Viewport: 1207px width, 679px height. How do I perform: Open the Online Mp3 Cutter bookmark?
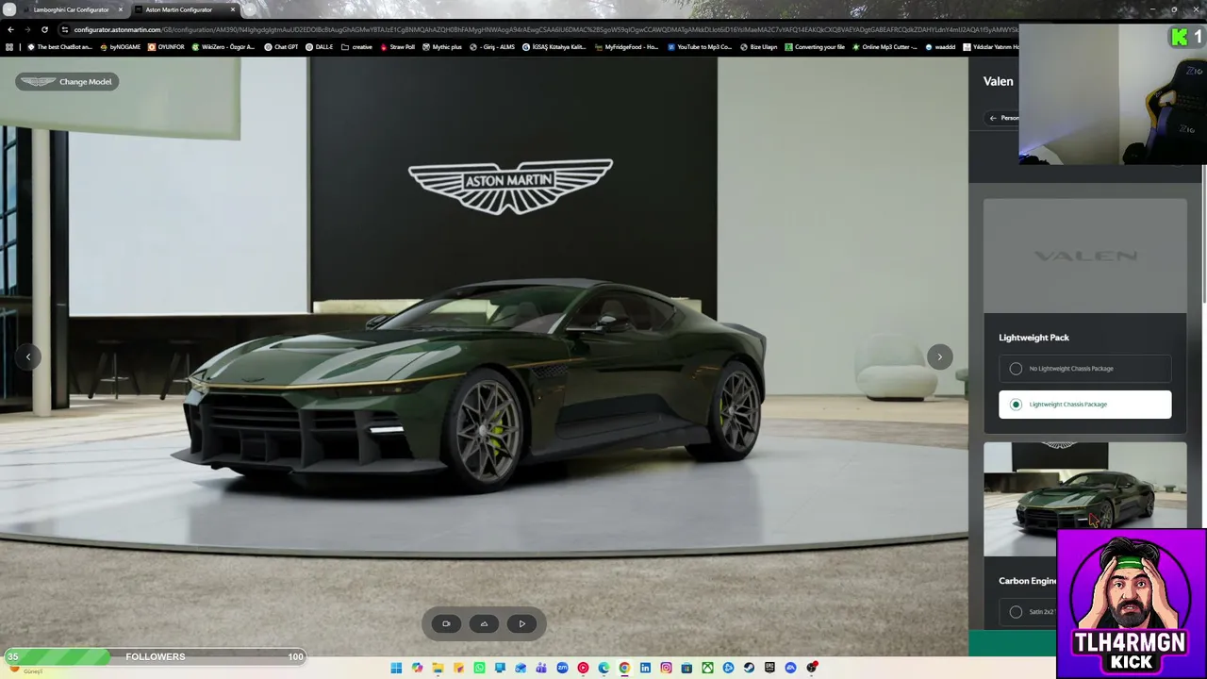coord(885,47)
